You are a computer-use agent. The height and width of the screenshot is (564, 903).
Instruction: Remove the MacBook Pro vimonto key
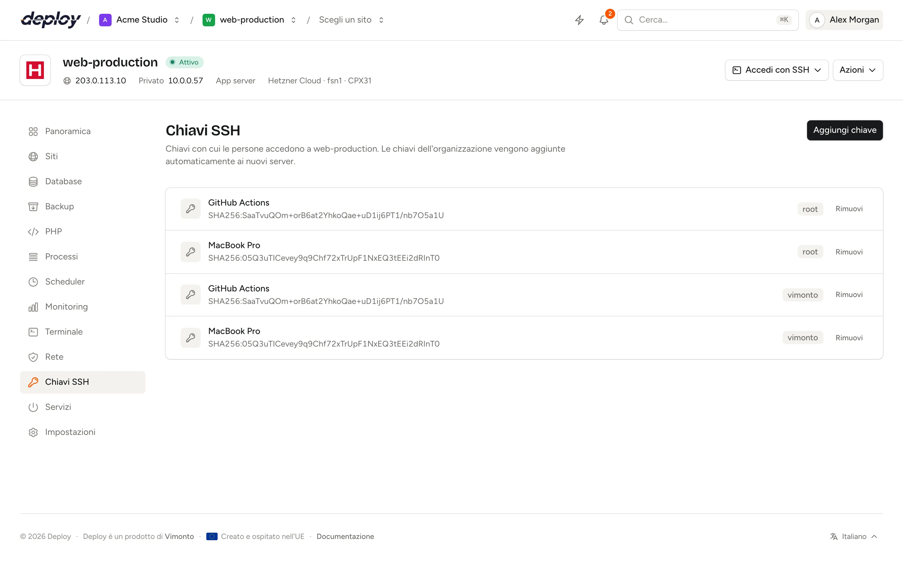[x=849, y=337]
